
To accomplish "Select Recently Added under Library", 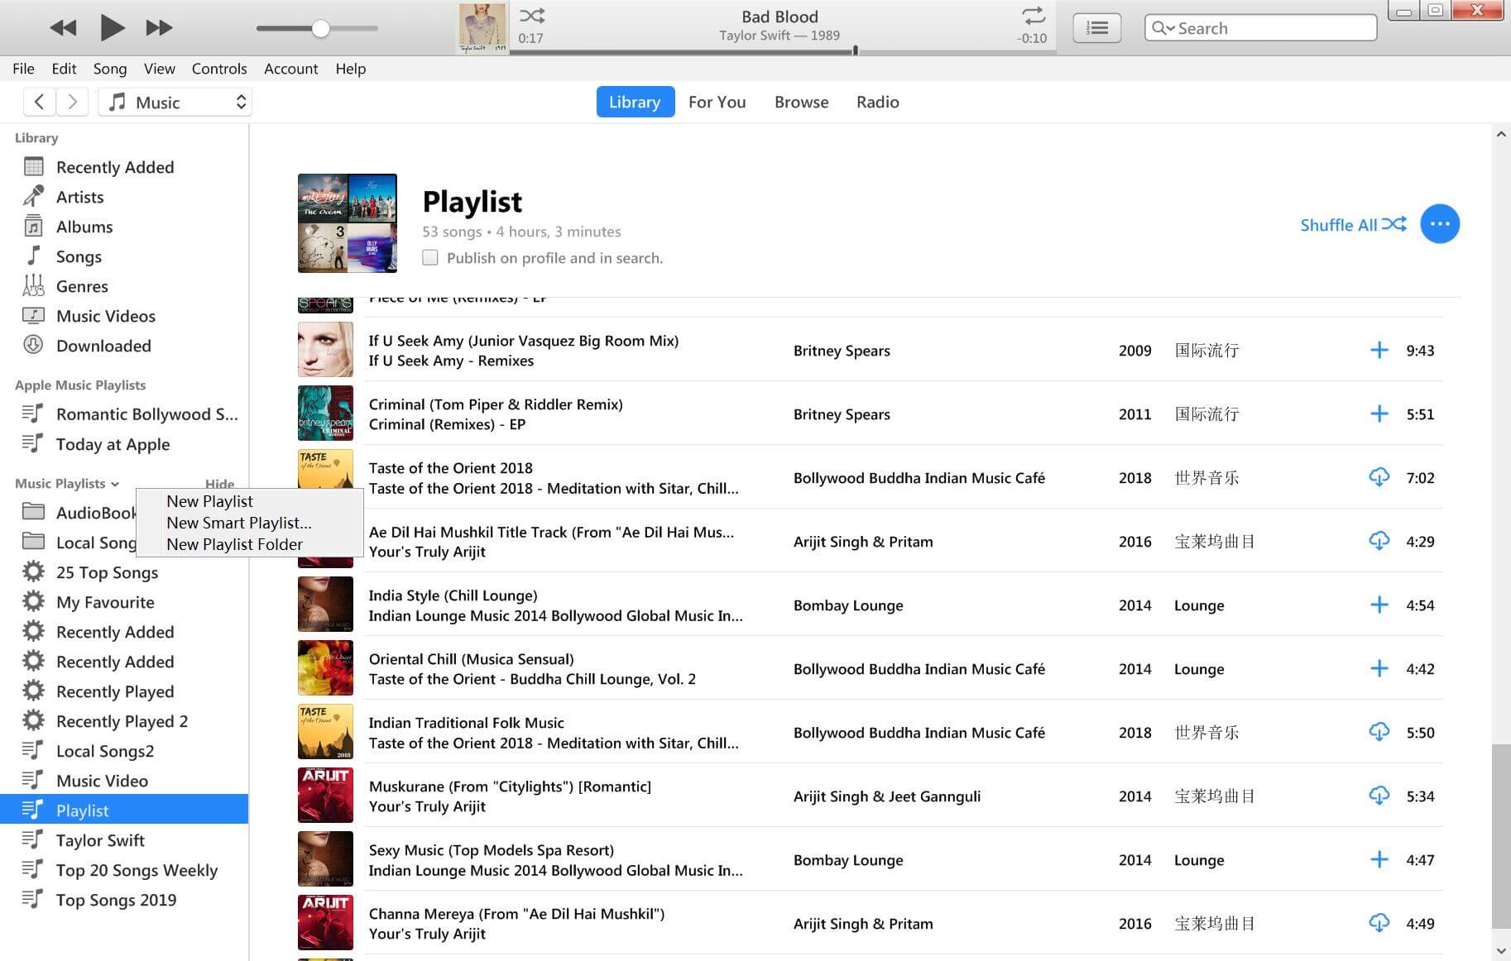I will pos(115,167).
